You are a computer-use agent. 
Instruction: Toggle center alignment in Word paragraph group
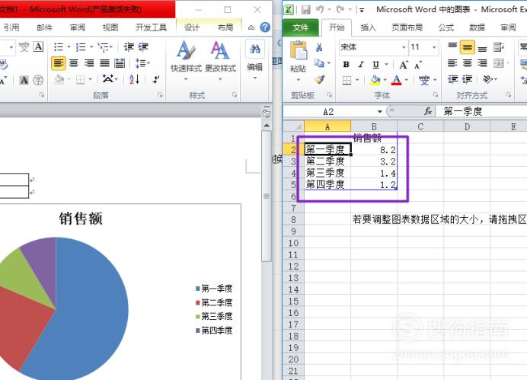(74, 63)
